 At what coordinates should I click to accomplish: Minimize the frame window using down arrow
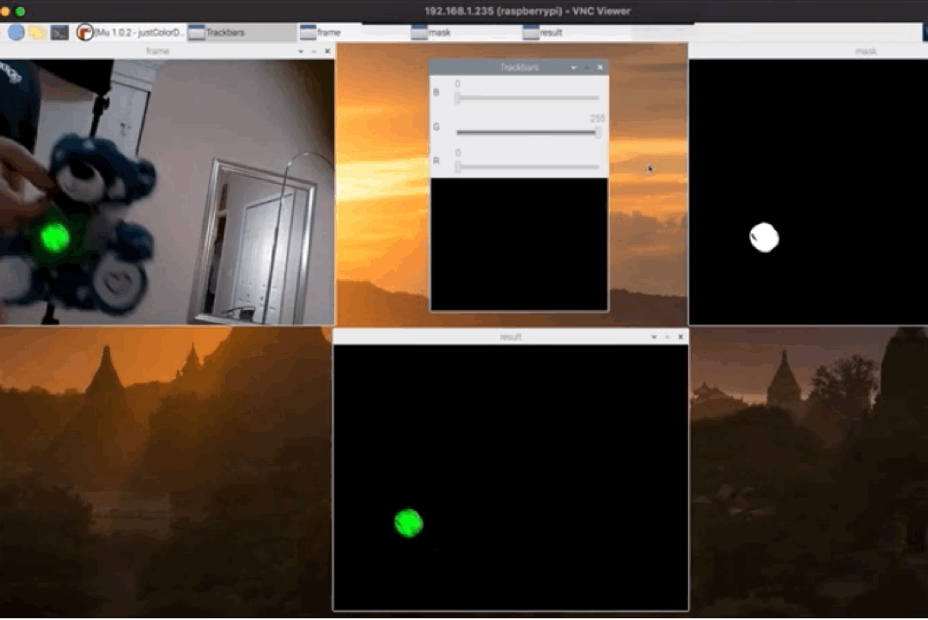click(301, 52)
